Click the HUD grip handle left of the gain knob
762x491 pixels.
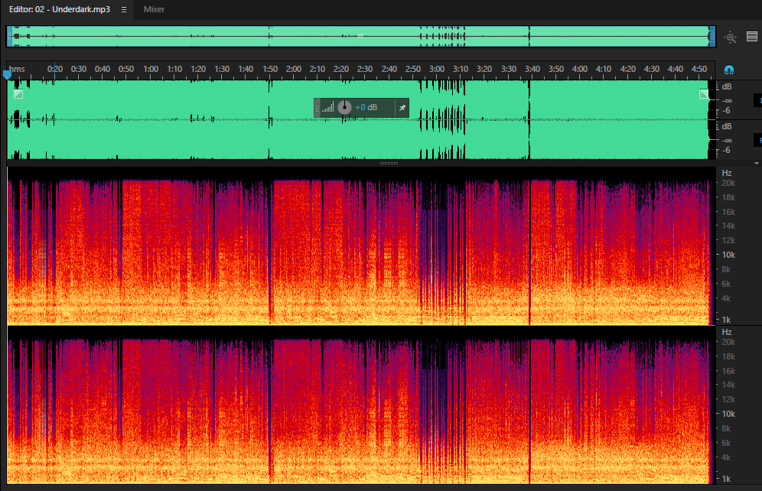(317, 108)
